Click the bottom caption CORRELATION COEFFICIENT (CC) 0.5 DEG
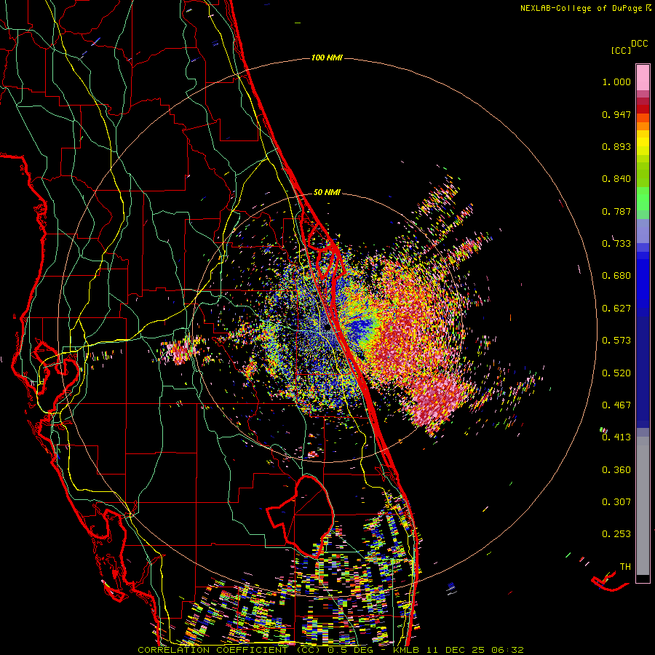Viewport: 655px width, 655px height. (255, 650)
